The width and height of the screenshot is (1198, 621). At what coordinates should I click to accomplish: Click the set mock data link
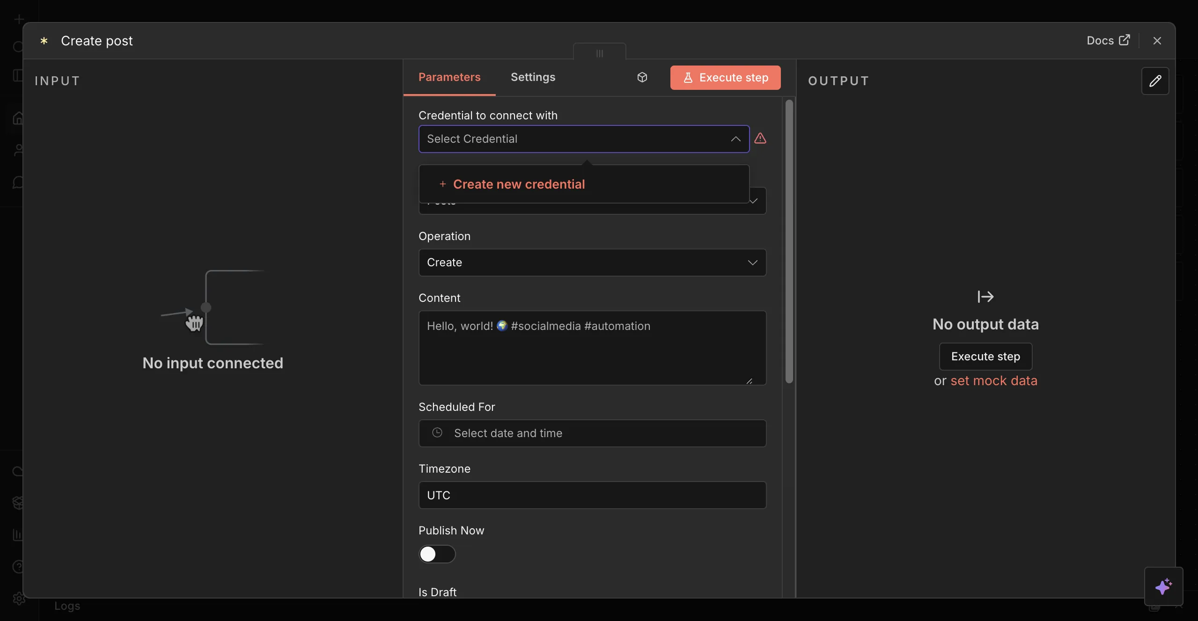coord(993,381)
